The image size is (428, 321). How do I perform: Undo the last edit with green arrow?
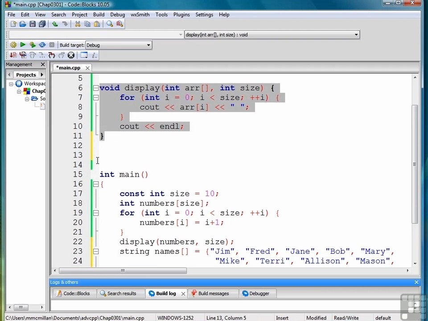55,24
